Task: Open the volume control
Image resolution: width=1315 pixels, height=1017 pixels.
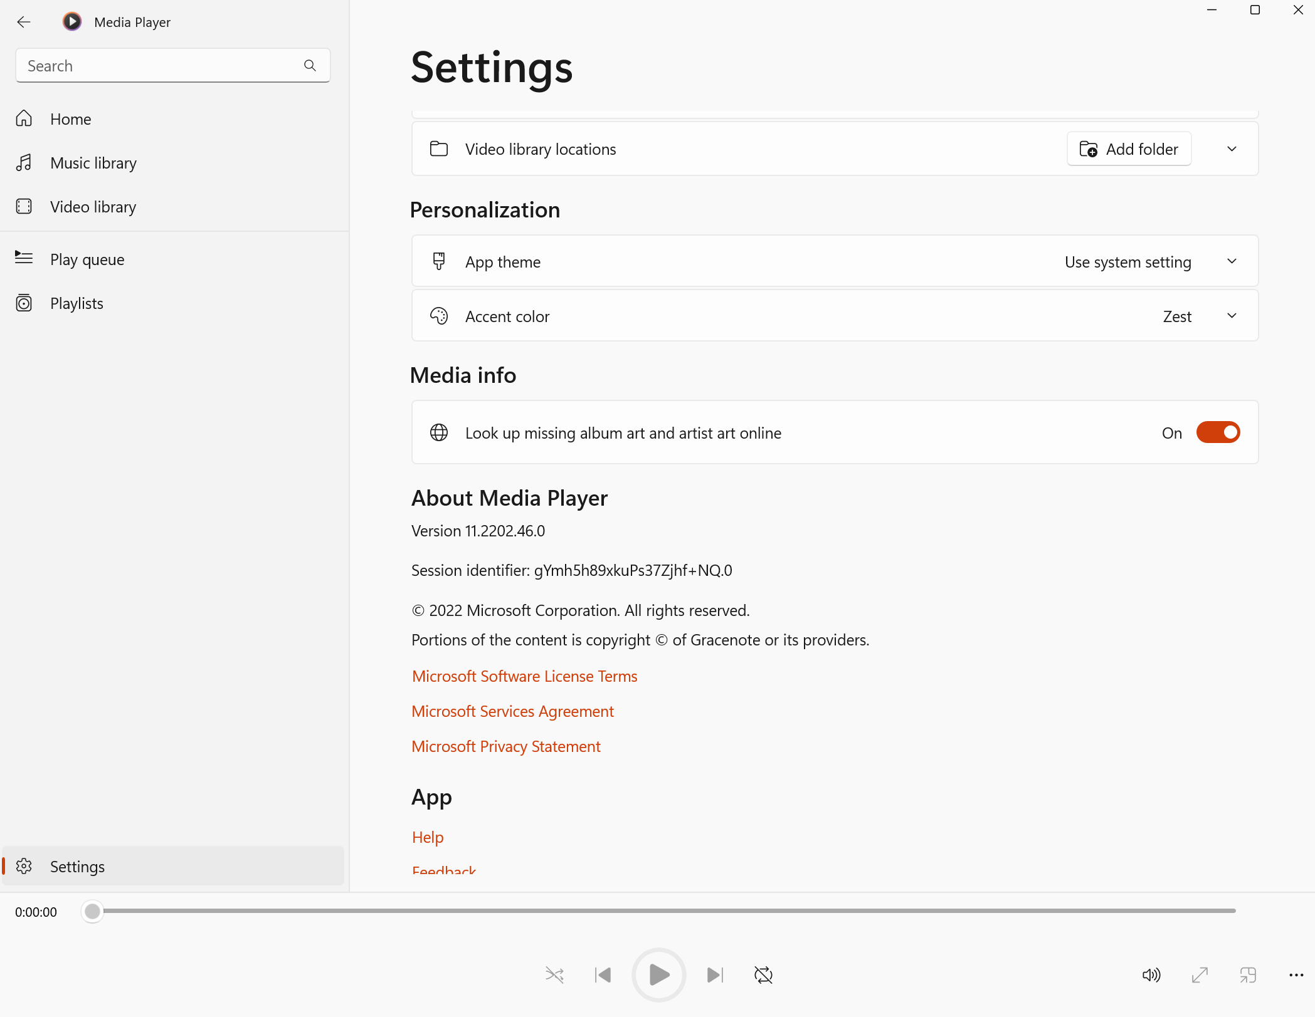Action: (x=1151, y=975)
